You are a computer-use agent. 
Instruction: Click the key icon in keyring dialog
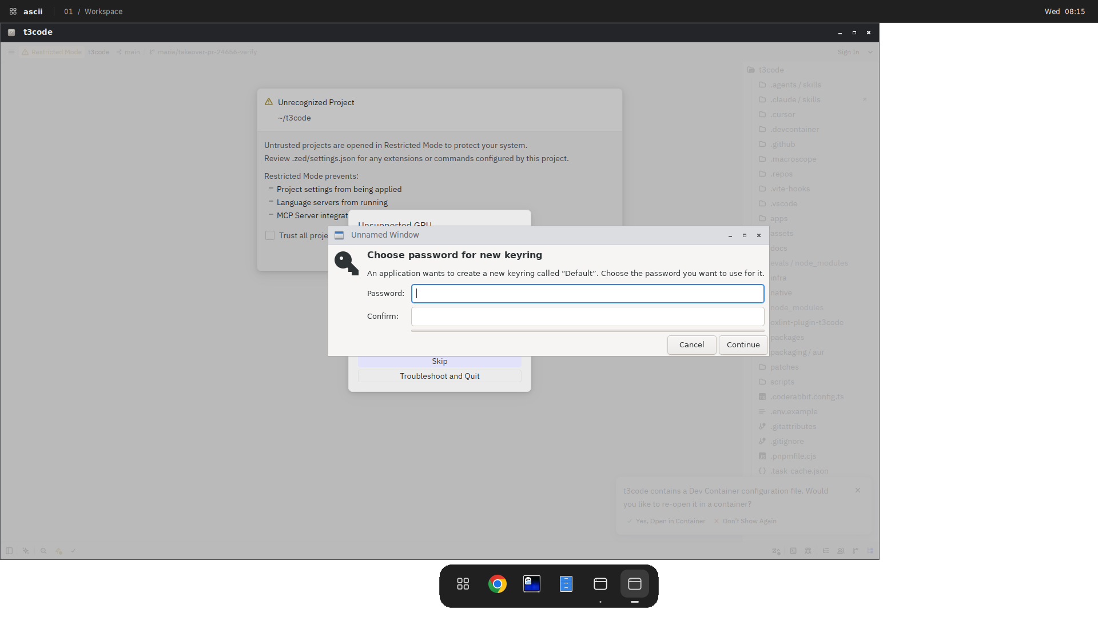(347, 263)
